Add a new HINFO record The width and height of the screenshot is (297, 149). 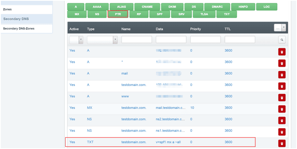point(243,7)
